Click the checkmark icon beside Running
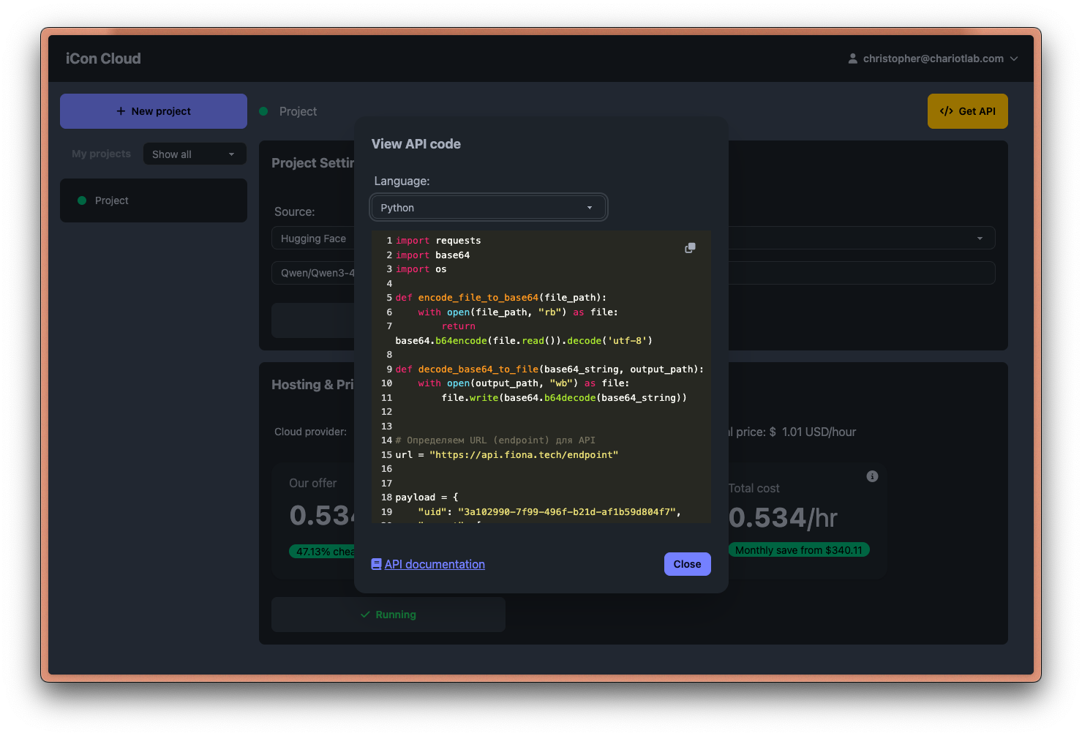Viewport: 1082px width, 736px height. coord(365,615)
